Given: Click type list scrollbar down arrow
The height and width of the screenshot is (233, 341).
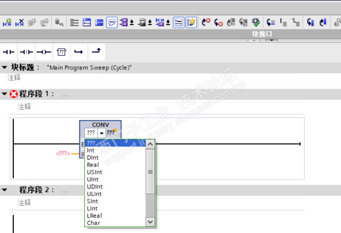Looking at the screenshot, I should click(x=150, y=222).
